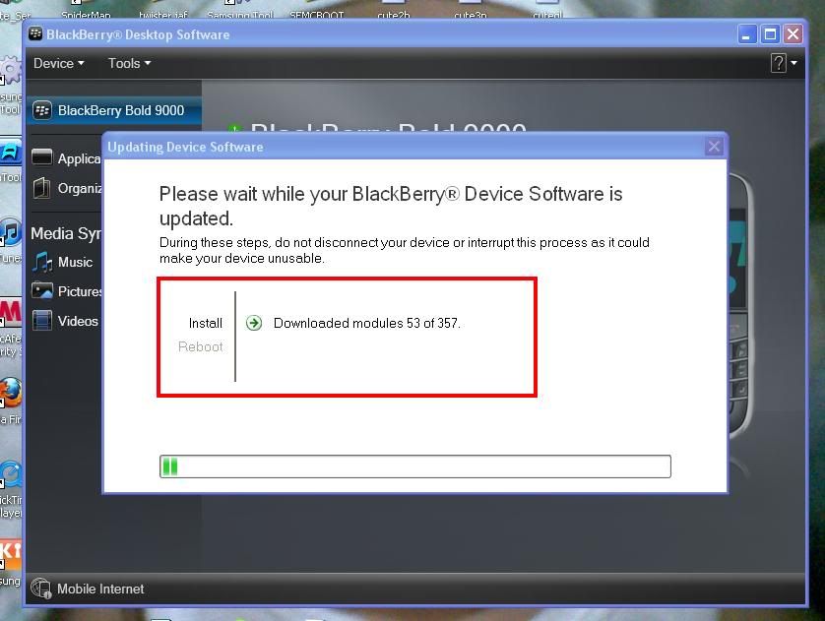This screenshot has height=621, width=825.
Task: Click the Videos film icon
Action: tap(42, 320)
